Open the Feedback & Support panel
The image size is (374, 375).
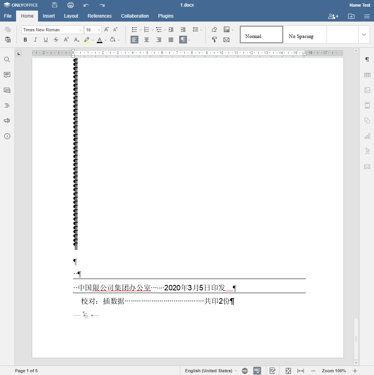[7, 120]
